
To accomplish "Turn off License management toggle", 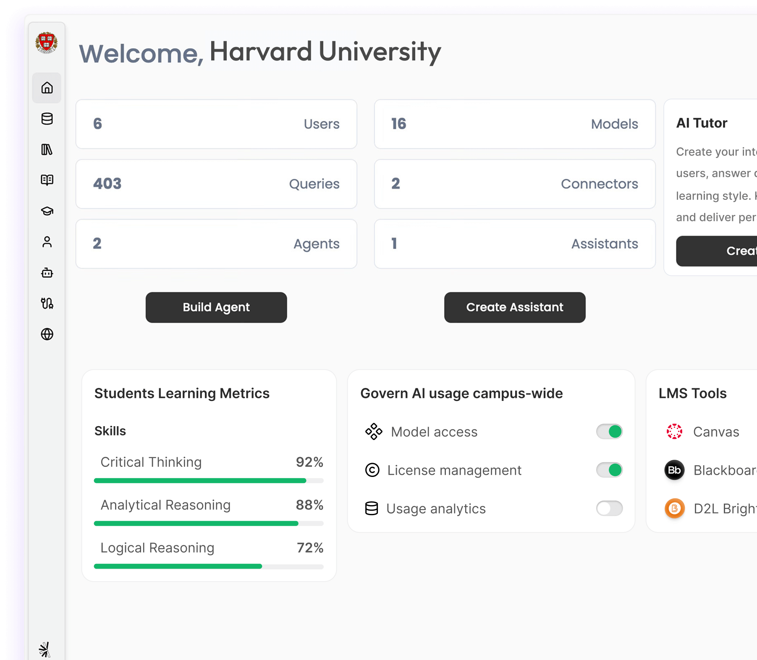I will [x=609, y=470].
